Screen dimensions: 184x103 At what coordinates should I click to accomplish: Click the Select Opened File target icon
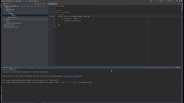coord(36,4)
